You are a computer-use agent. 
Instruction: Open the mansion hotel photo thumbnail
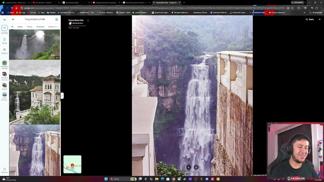(x=35, y=93)
